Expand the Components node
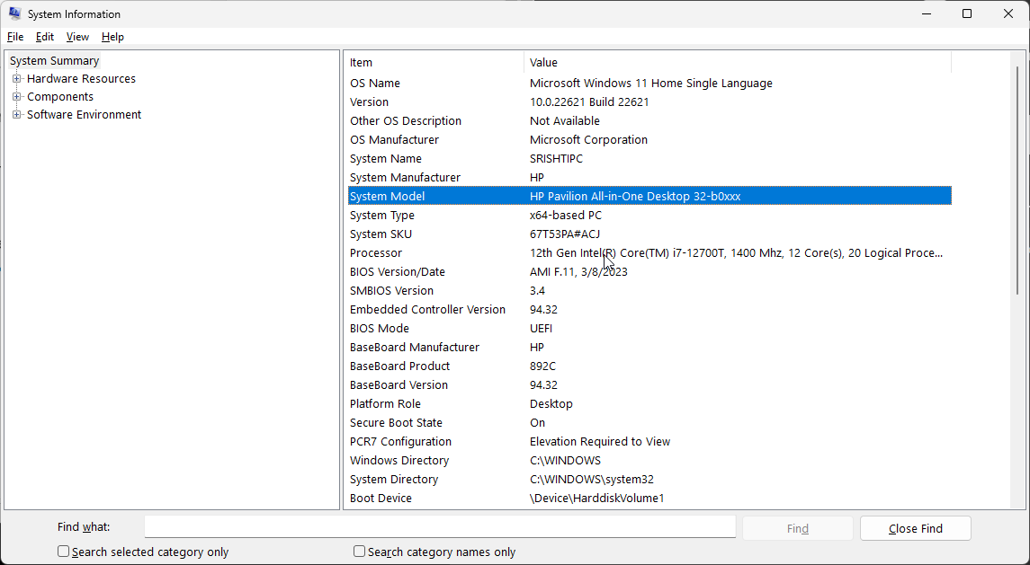1030x565 pixels. tap(16, 96)
